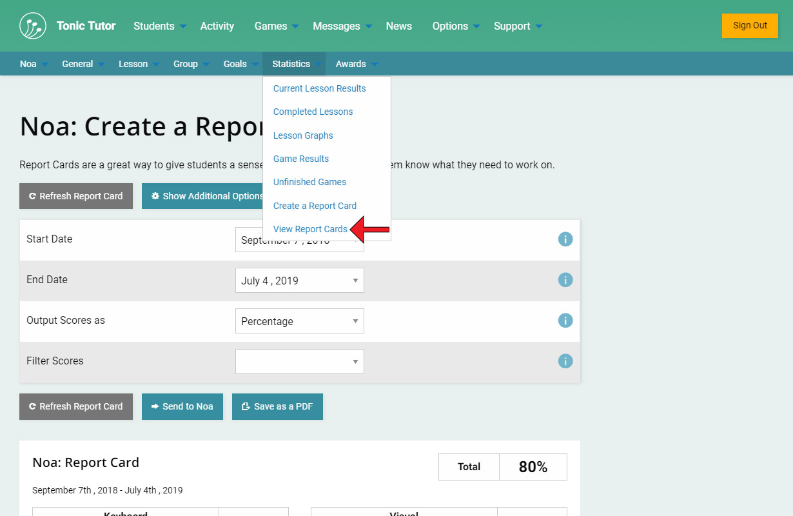793x516 pixels.
Task: Click the Start Date info icon
Action: click(x=565, y=239)
